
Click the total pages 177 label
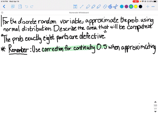155,109
